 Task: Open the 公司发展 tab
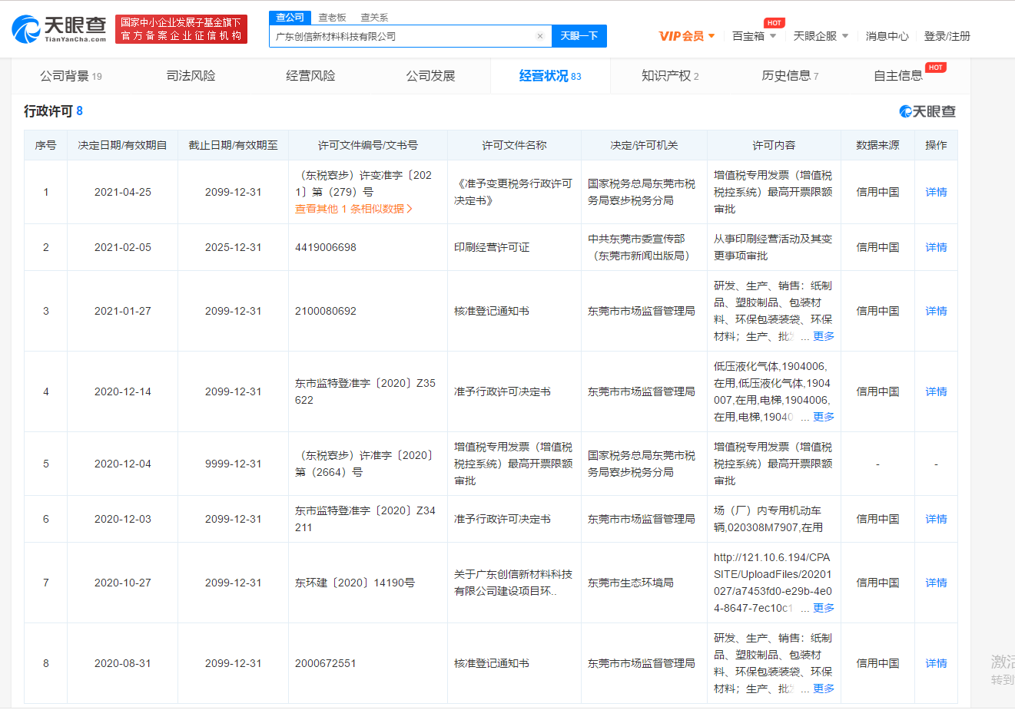(x=430, y=76)
